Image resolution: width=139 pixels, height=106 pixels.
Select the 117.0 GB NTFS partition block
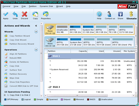coord(126,29)
